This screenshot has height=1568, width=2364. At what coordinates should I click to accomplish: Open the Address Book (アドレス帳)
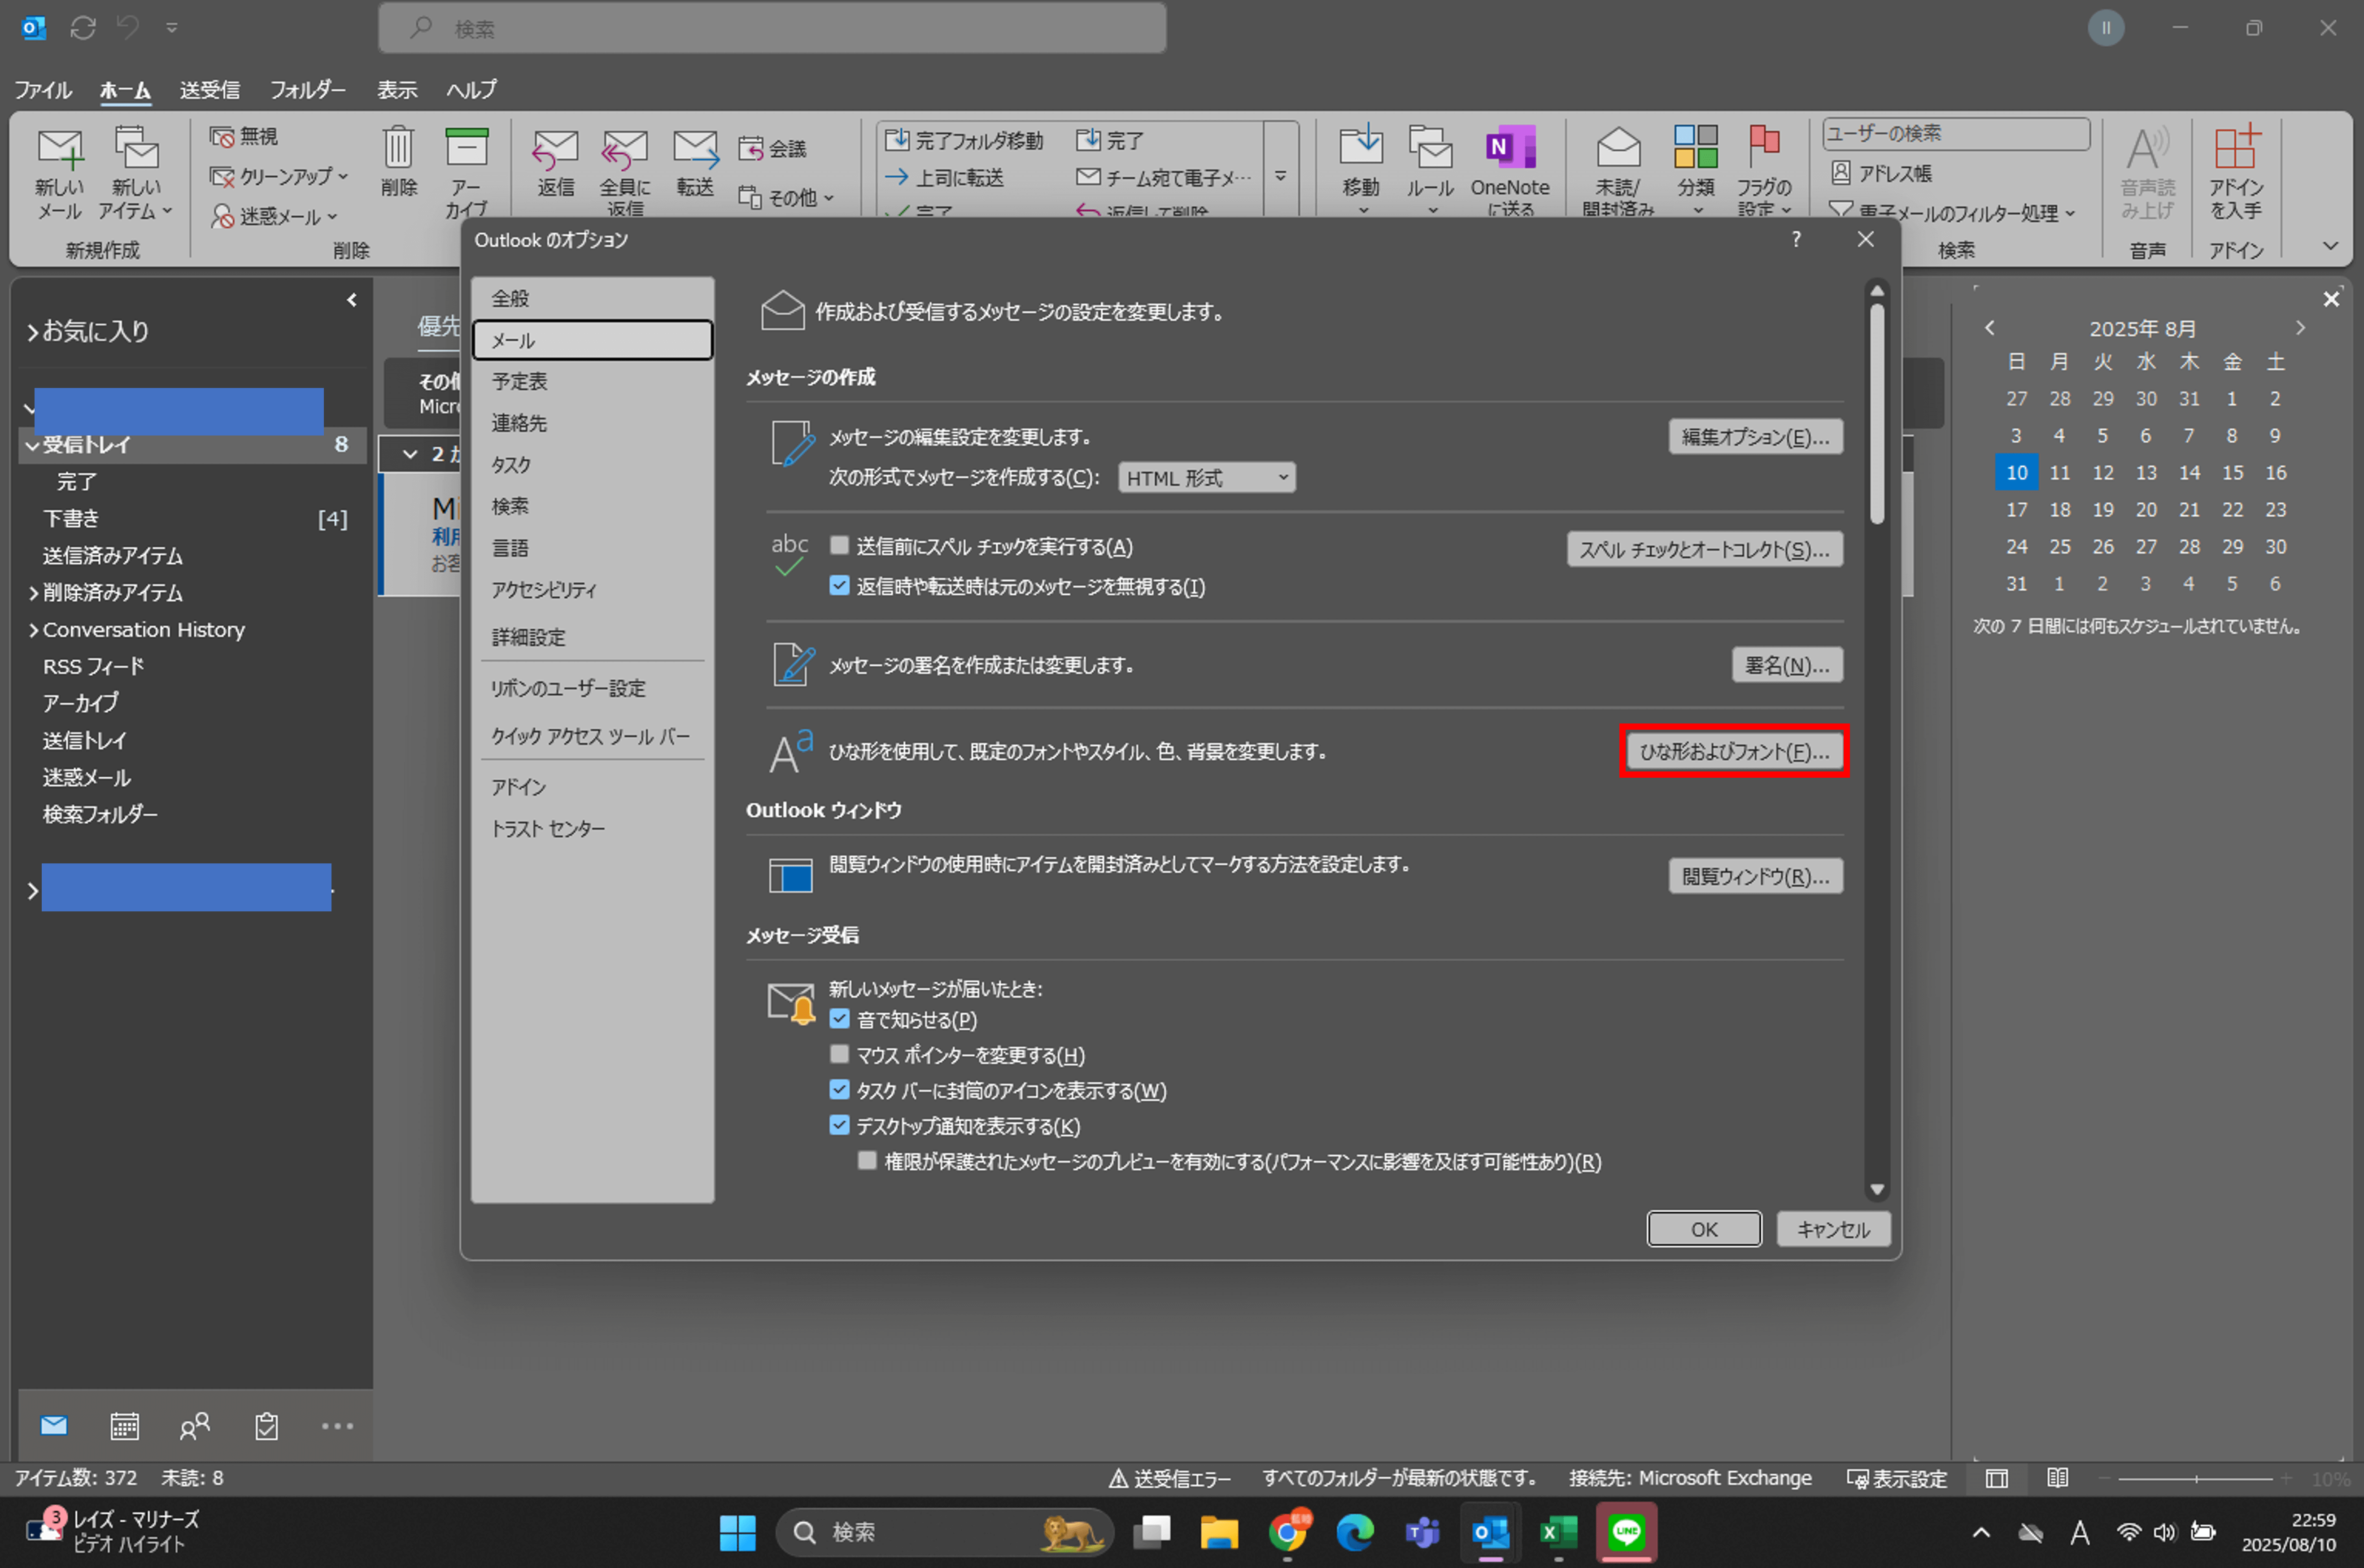(x=1881, y=173)
